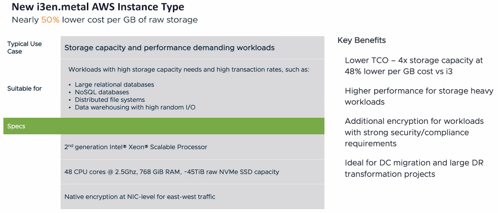Select 'Distributed file systems' bullet item

pos(107,100)
